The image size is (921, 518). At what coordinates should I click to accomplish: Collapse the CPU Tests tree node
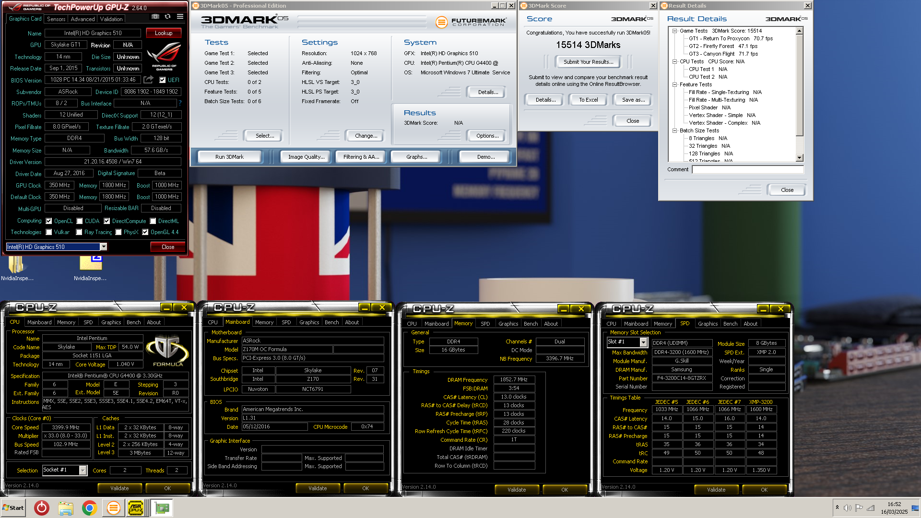pos(674,61)
